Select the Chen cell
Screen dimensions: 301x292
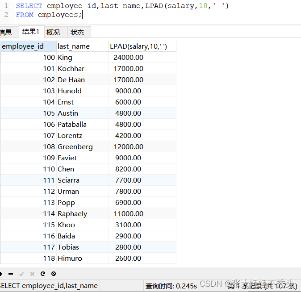83,169
